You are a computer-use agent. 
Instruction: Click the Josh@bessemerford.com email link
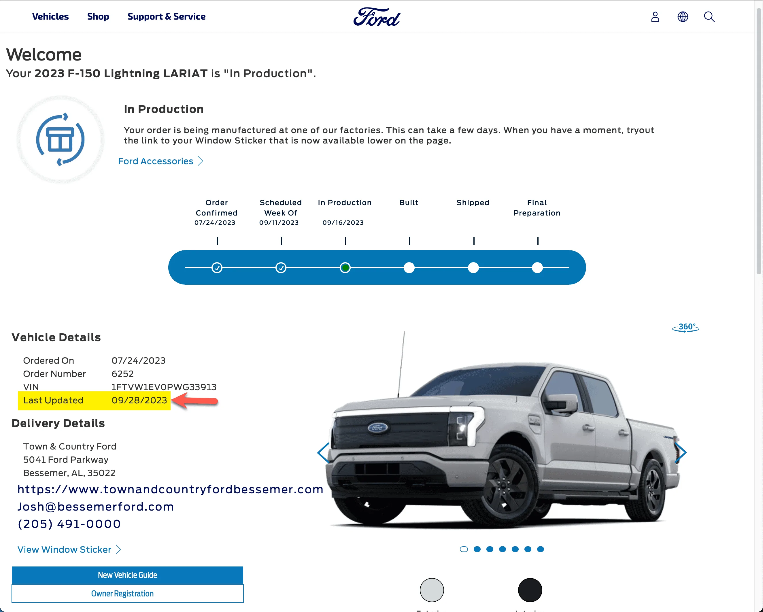click(96, 507)
